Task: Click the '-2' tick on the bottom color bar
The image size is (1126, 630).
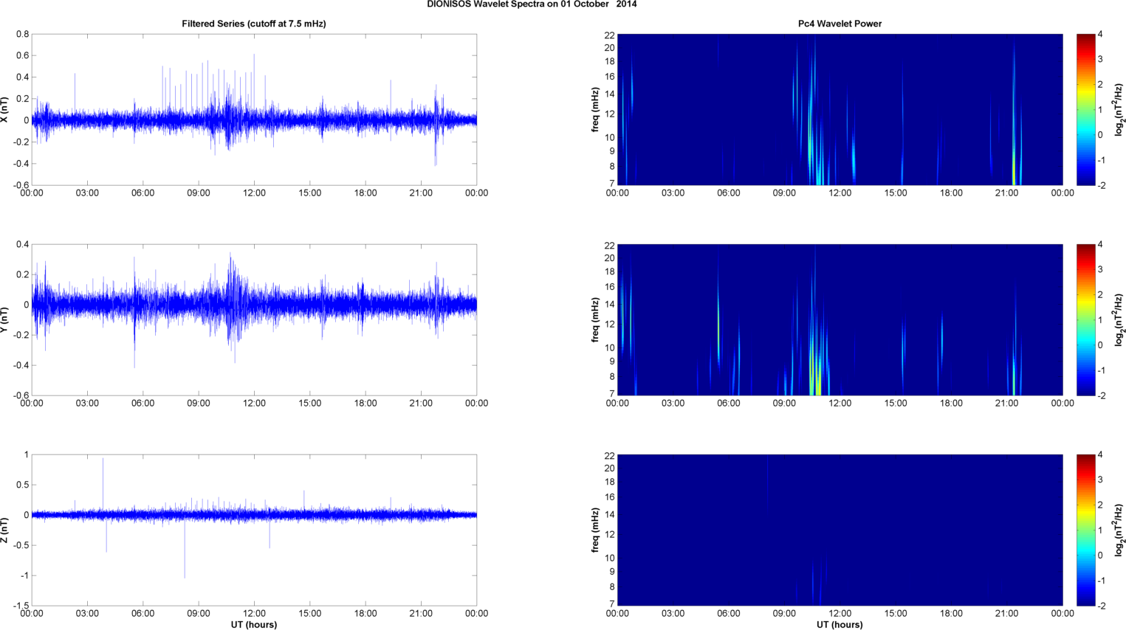Action: pyautogui.click(x=1100, y=606)
